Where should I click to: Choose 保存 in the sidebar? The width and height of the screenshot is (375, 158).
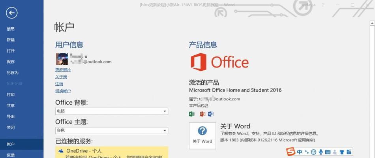click(11, 62)
